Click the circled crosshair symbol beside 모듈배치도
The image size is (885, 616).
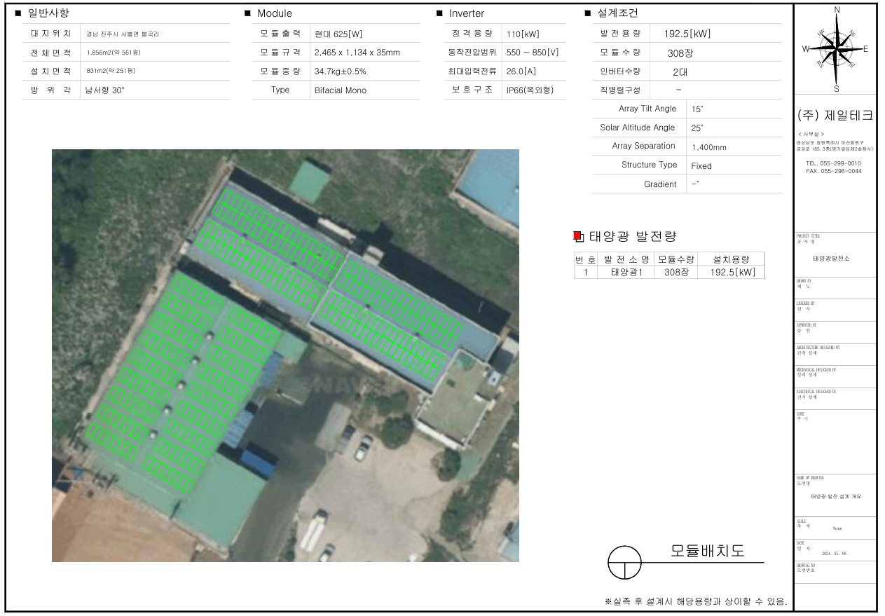tap(624, 563)
